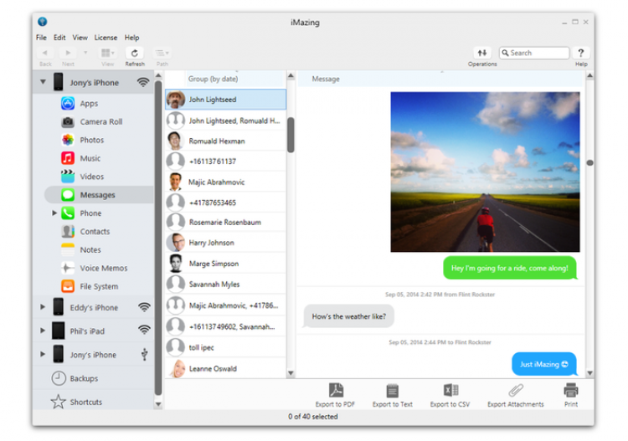Collapse the first Jony's iPhone device tree
628x441 pixels.
[x=43, y=82]
